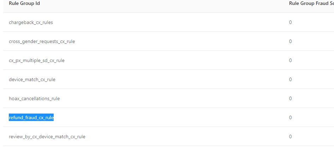Click empty space in the hoax_cancellations_rule row

[x=169, y=99]
